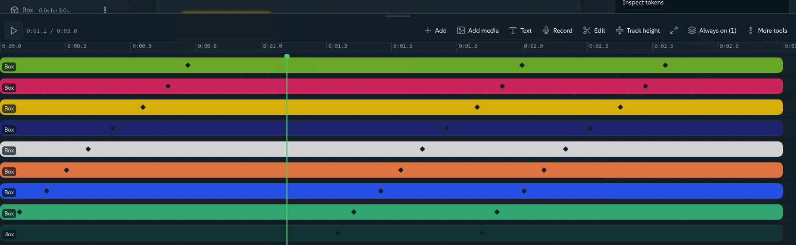Click the Box label on the light gray track
This screenshot has height=245, width=796.
point(9,151)
